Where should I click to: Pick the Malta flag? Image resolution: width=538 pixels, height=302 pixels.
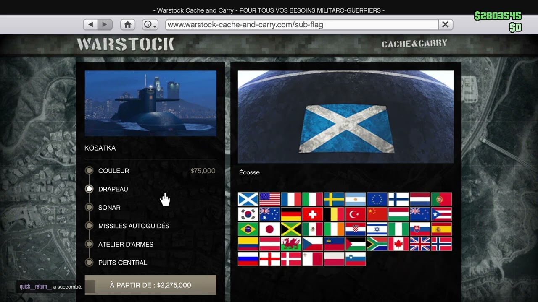[312, 259]
